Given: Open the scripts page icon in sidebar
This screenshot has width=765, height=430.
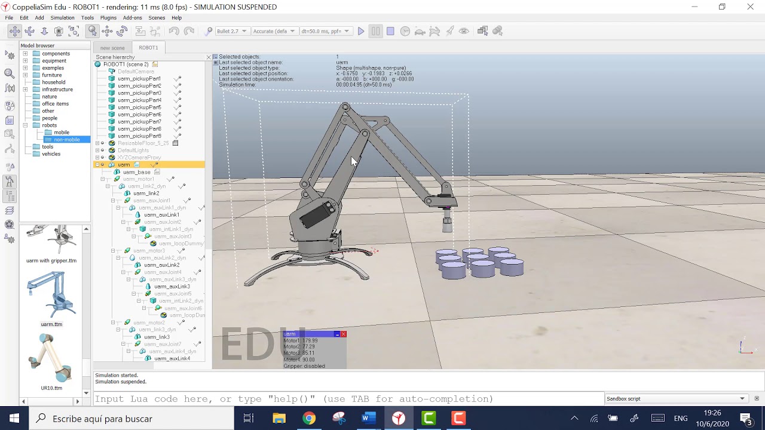Looking at the screenshot, I should tap(10, 121).
